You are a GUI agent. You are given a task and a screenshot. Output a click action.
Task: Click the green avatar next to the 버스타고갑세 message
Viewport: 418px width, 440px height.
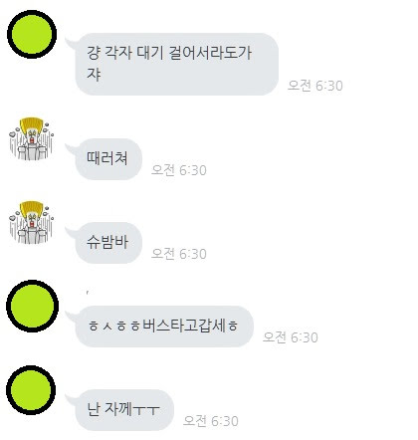(32, 306)
